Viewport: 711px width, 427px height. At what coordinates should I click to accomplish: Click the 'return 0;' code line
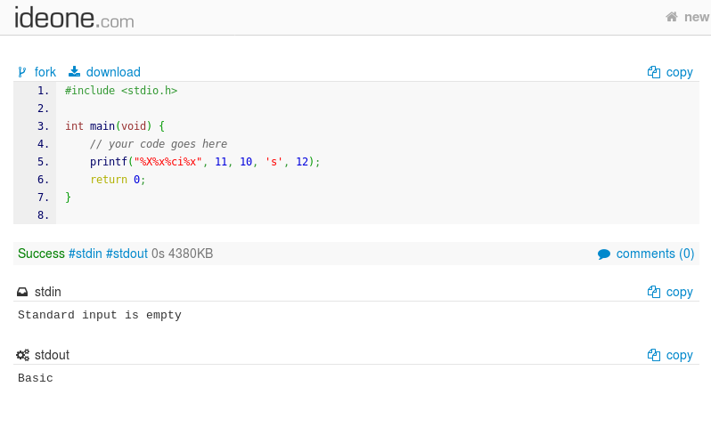118,180
